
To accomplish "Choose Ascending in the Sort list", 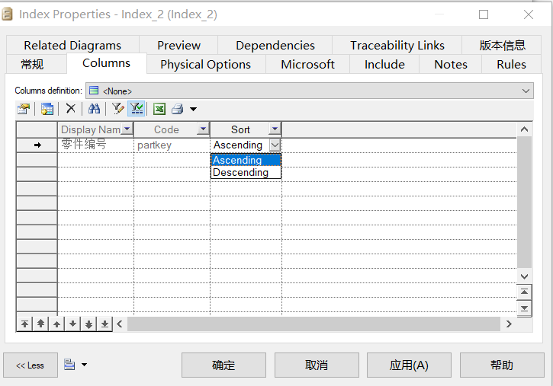I will [246, 160].
